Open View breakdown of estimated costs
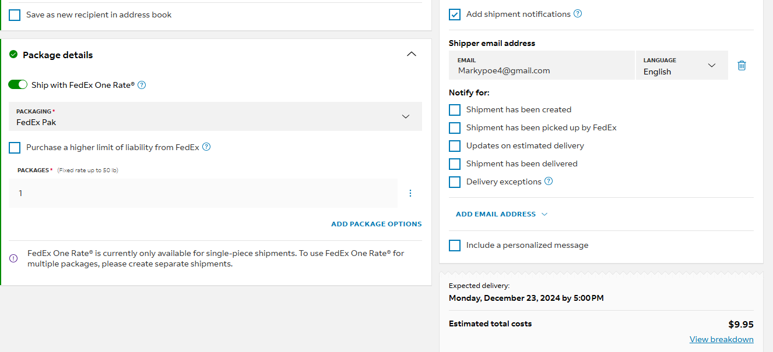 coord(722,339)
